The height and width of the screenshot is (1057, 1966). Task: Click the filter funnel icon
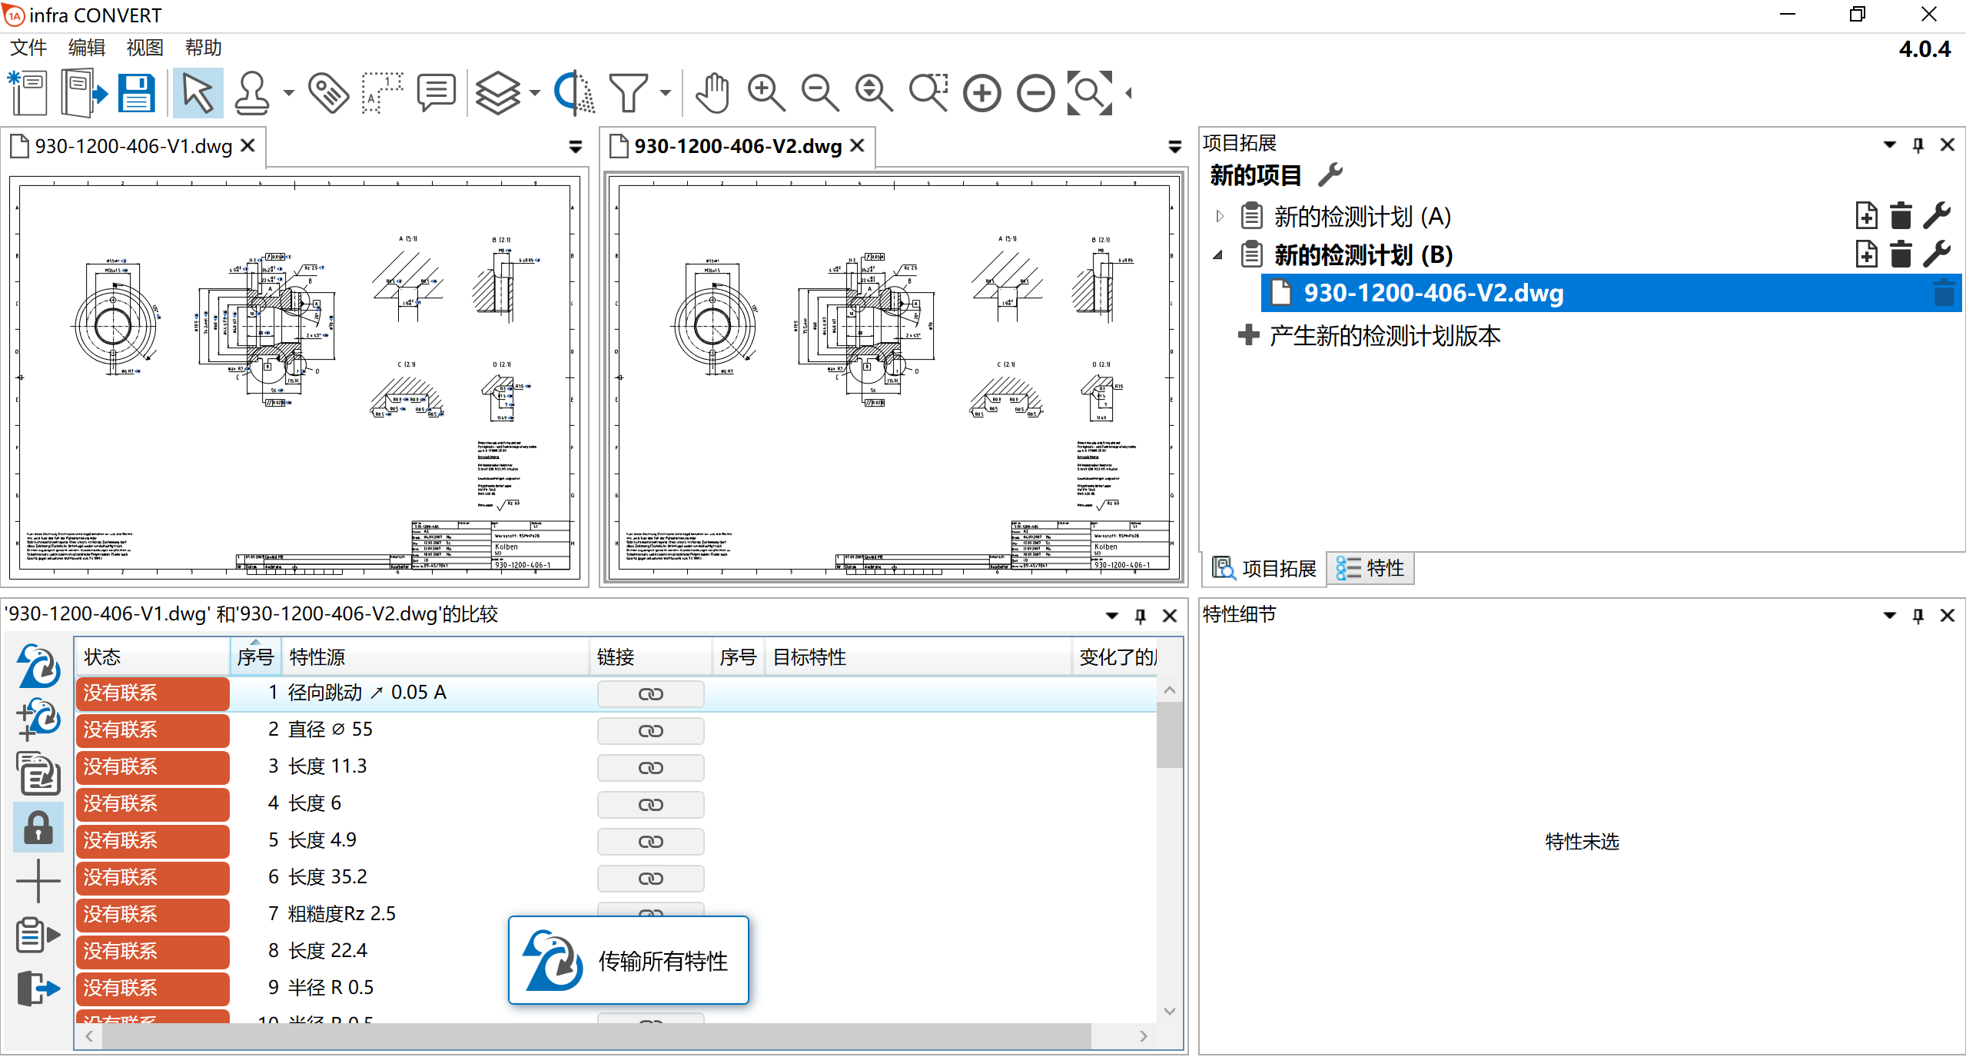click(629, 93)
